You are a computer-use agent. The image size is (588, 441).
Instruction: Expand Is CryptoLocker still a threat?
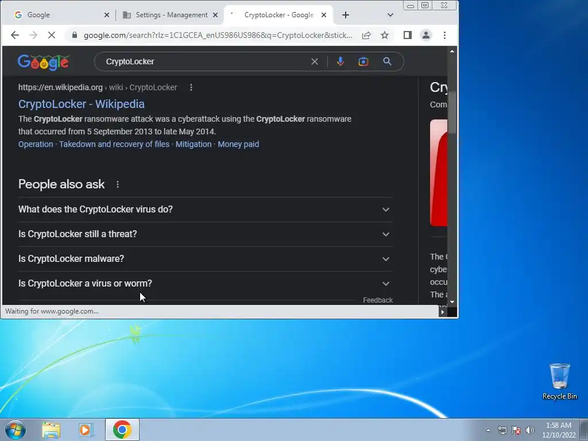pos(205,234)
